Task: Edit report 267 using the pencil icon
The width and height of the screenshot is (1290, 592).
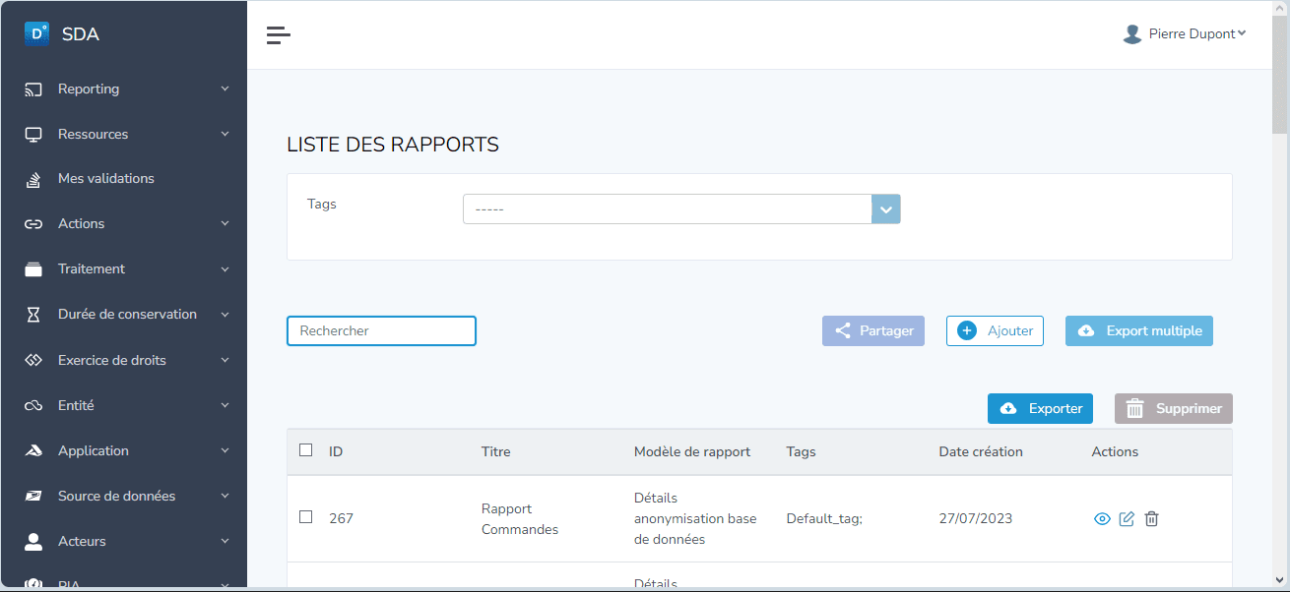Action: (1127, 518)
